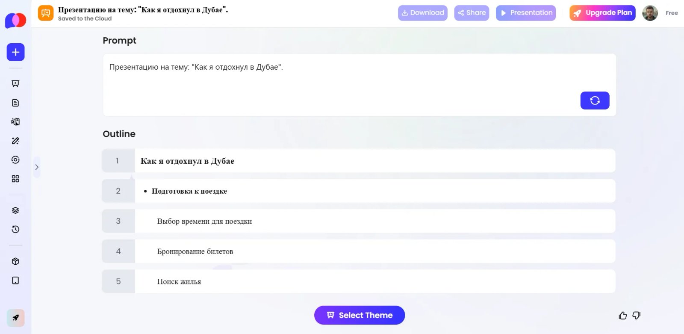Open the circular target icon in the sidebar
The width and height of the screenshot is (684, 334).
coord(15,160)
